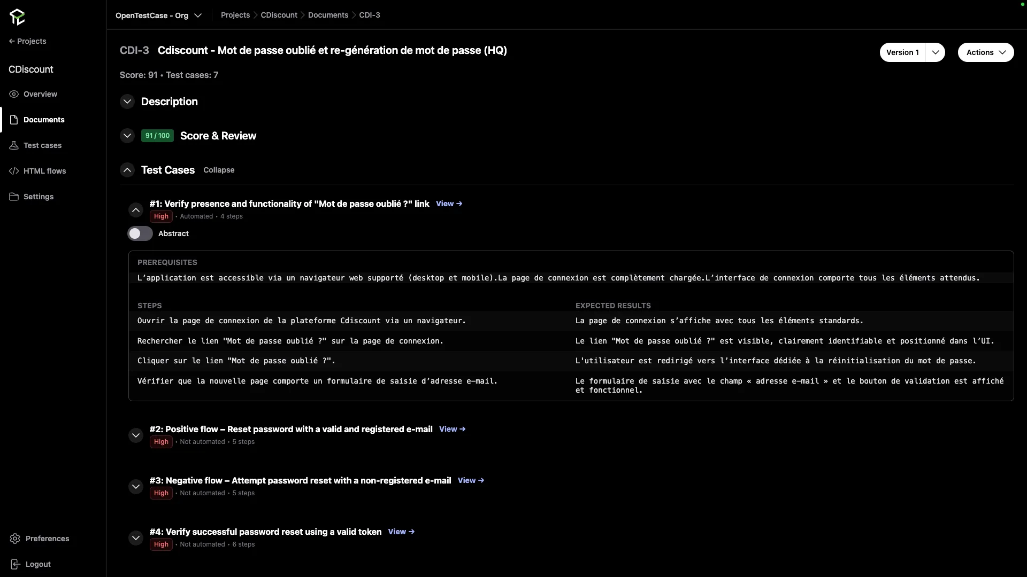Click View link for test case #2
Viewport: 1027px width, 577px height.
pyautogui.click(x=453, y=429)
